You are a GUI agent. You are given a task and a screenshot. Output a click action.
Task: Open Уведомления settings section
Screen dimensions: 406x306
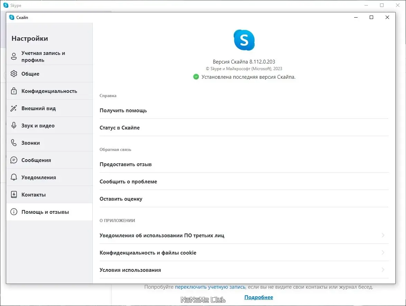49,178
